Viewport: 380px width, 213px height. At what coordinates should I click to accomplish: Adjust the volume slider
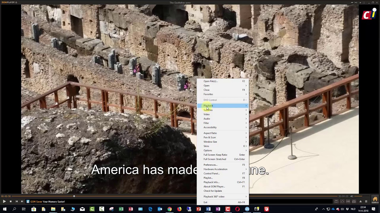click(x=362, y=196)
